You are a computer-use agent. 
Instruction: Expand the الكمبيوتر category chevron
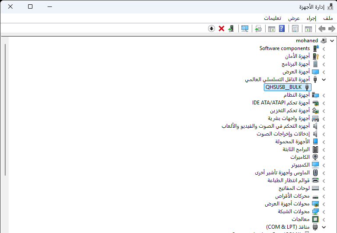pos(324,165)
